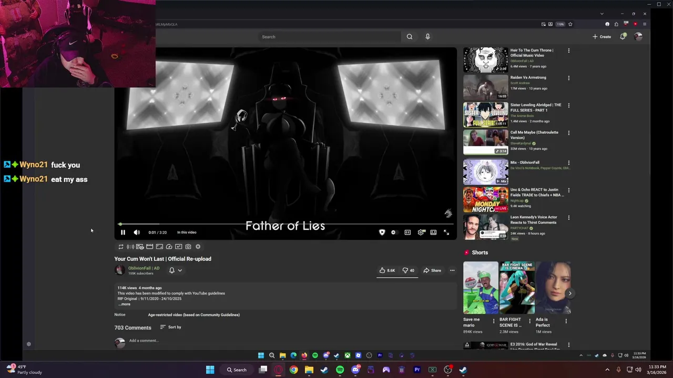Click the search magnifier button

(410, 37)
